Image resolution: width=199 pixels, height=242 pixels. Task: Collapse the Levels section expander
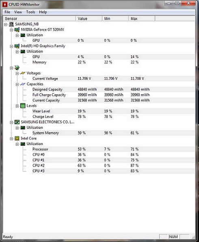pyautogui.click(x=17, y=106)
